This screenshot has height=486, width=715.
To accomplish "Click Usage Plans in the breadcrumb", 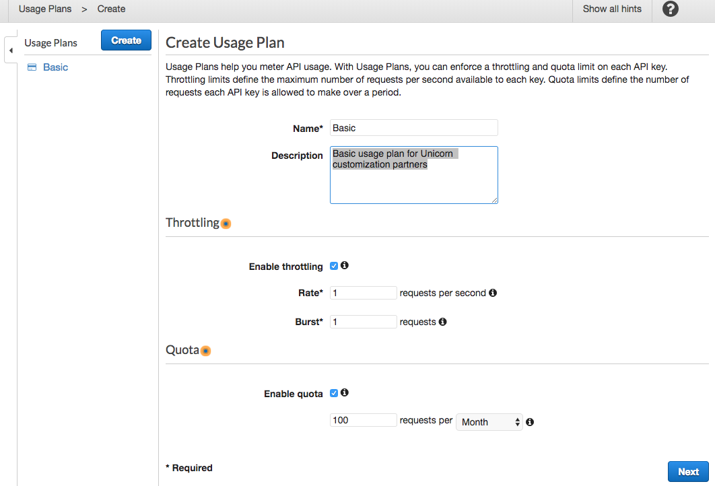I will [45, 9].
